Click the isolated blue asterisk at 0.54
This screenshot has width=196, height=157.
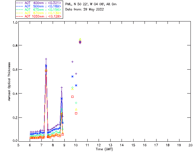point(72,76)
